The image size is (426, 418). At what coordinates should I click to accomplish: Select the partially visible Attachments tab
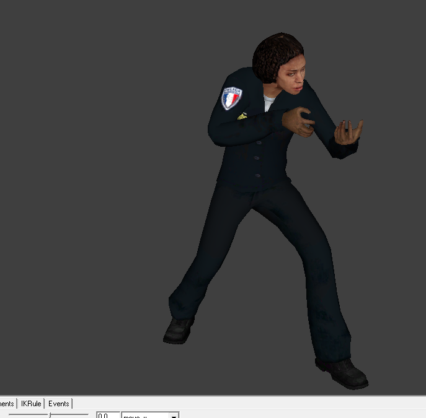point(7,404)
